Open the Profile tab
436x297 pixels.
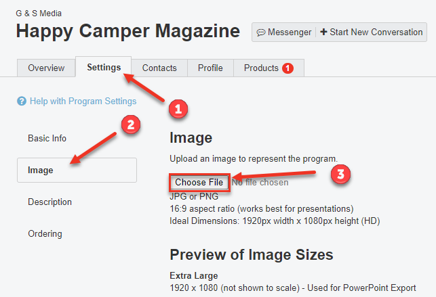click(210, 68)
